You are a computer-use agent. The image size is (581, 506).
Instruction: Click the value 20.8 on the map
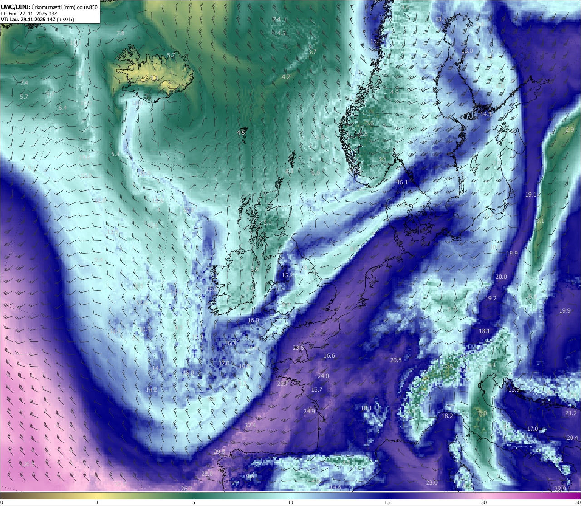click(x=396, y=360)
